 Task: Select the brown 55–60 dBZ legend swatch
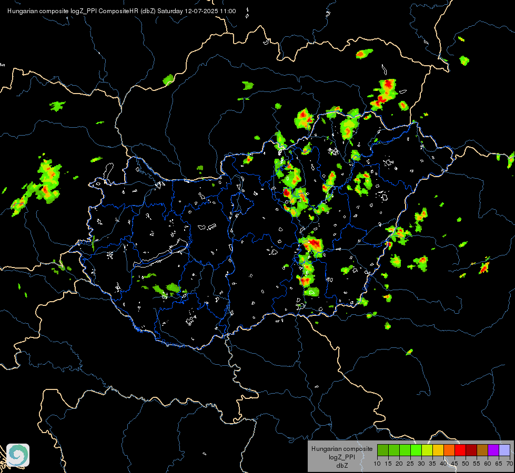click(482, 450)
